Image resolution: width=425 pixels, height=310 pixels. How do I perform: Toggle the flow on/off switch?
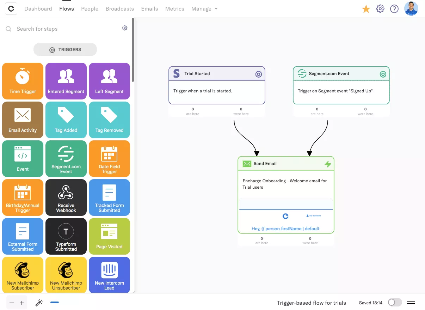(x=395, y=303)
